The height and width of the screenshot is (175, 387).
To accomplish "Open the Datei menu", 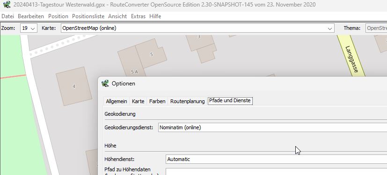I will [7, 16].
